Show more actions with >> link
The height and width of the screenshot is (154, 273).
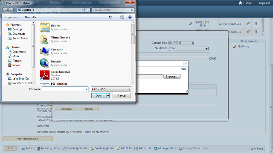(206, 148)
